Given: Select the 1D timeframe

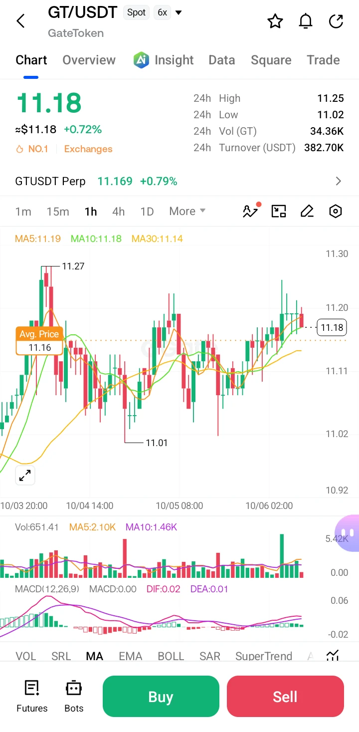Looking at the screenshot, I should [x=147, y=211].
